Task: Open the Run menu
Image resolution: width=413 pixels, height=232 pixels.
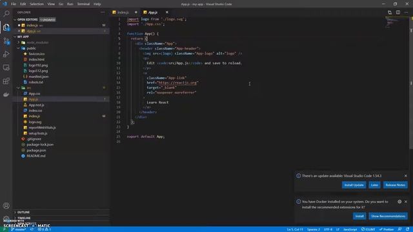Action: pos(70,4)
